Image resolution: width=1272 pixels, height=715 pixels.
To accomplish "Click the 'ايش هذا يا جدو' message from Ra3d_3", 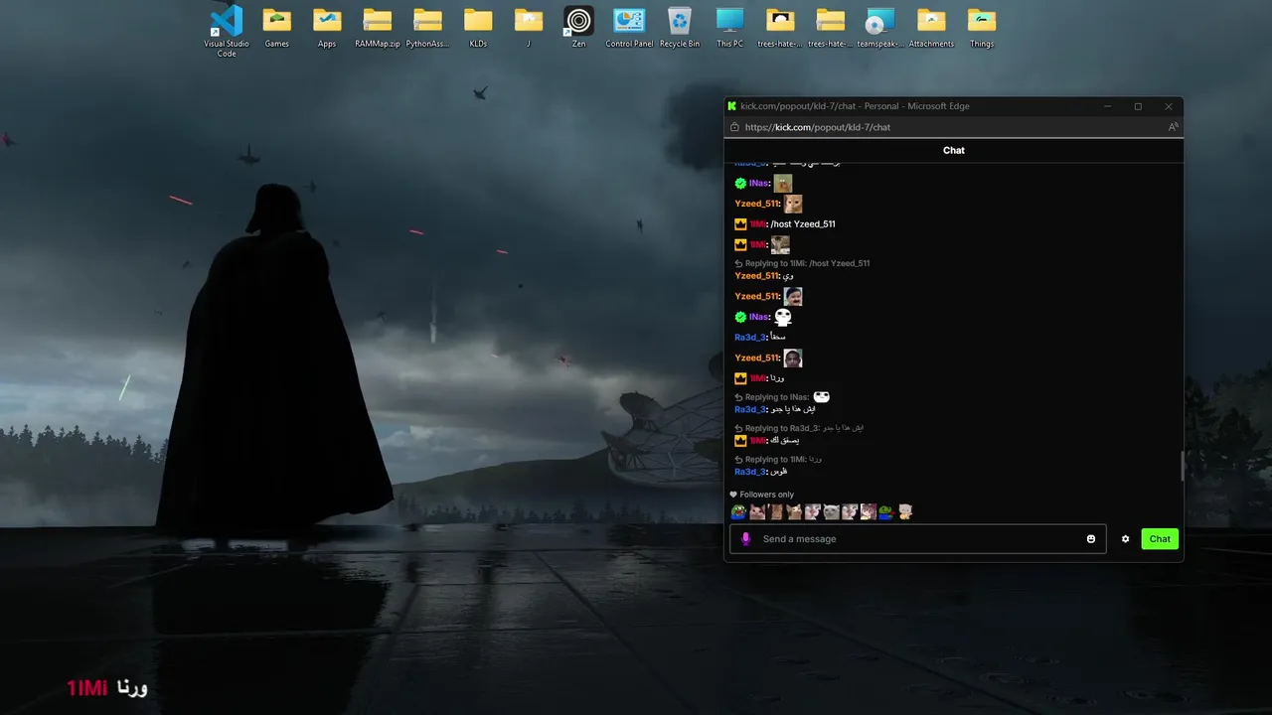I will tap(793, 409).
